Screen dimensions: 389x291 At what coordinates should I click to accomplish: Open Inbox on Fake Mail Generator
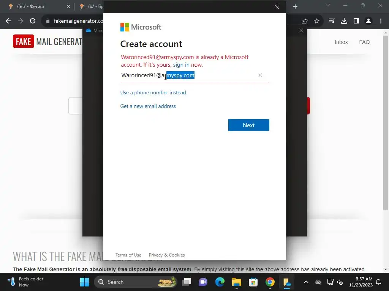pyautogui.click(x=341, y=42)
